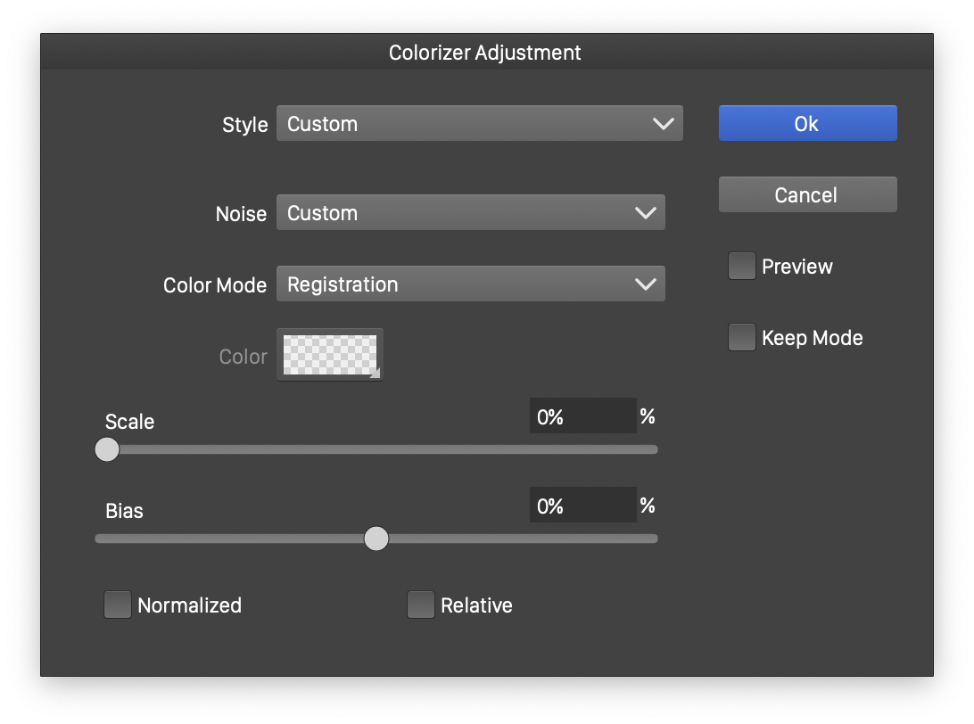Toggle the Keep Mode checkbox
The image size is (974, 724).
click(x=741, y=338)
